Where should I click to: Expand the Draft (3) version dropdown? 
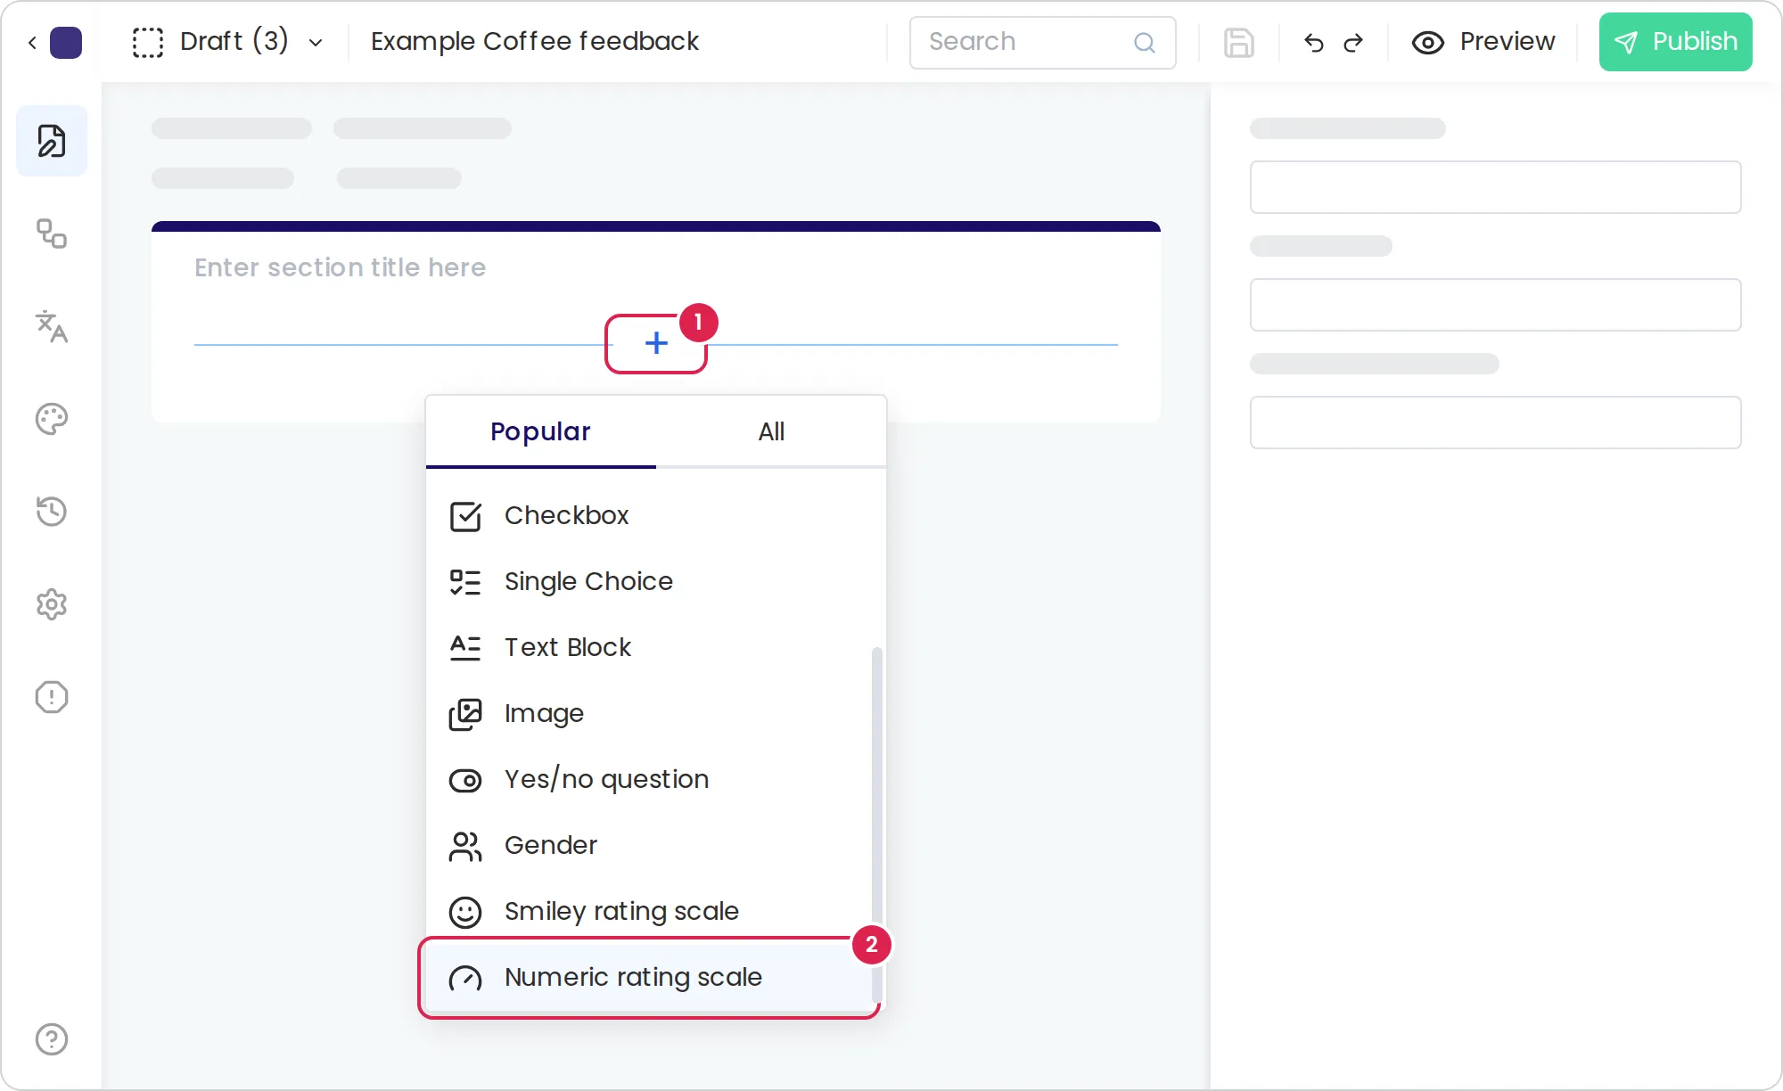pos(316,43)
